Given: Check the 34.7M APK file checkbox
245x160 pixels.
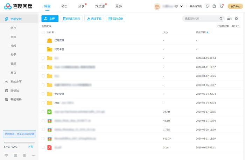Looking at the screenshot, I should point(43,112).
